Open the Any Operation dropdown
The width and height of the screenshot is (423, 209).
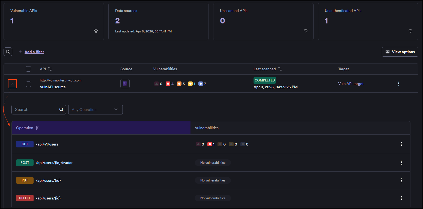click(95, 110)
